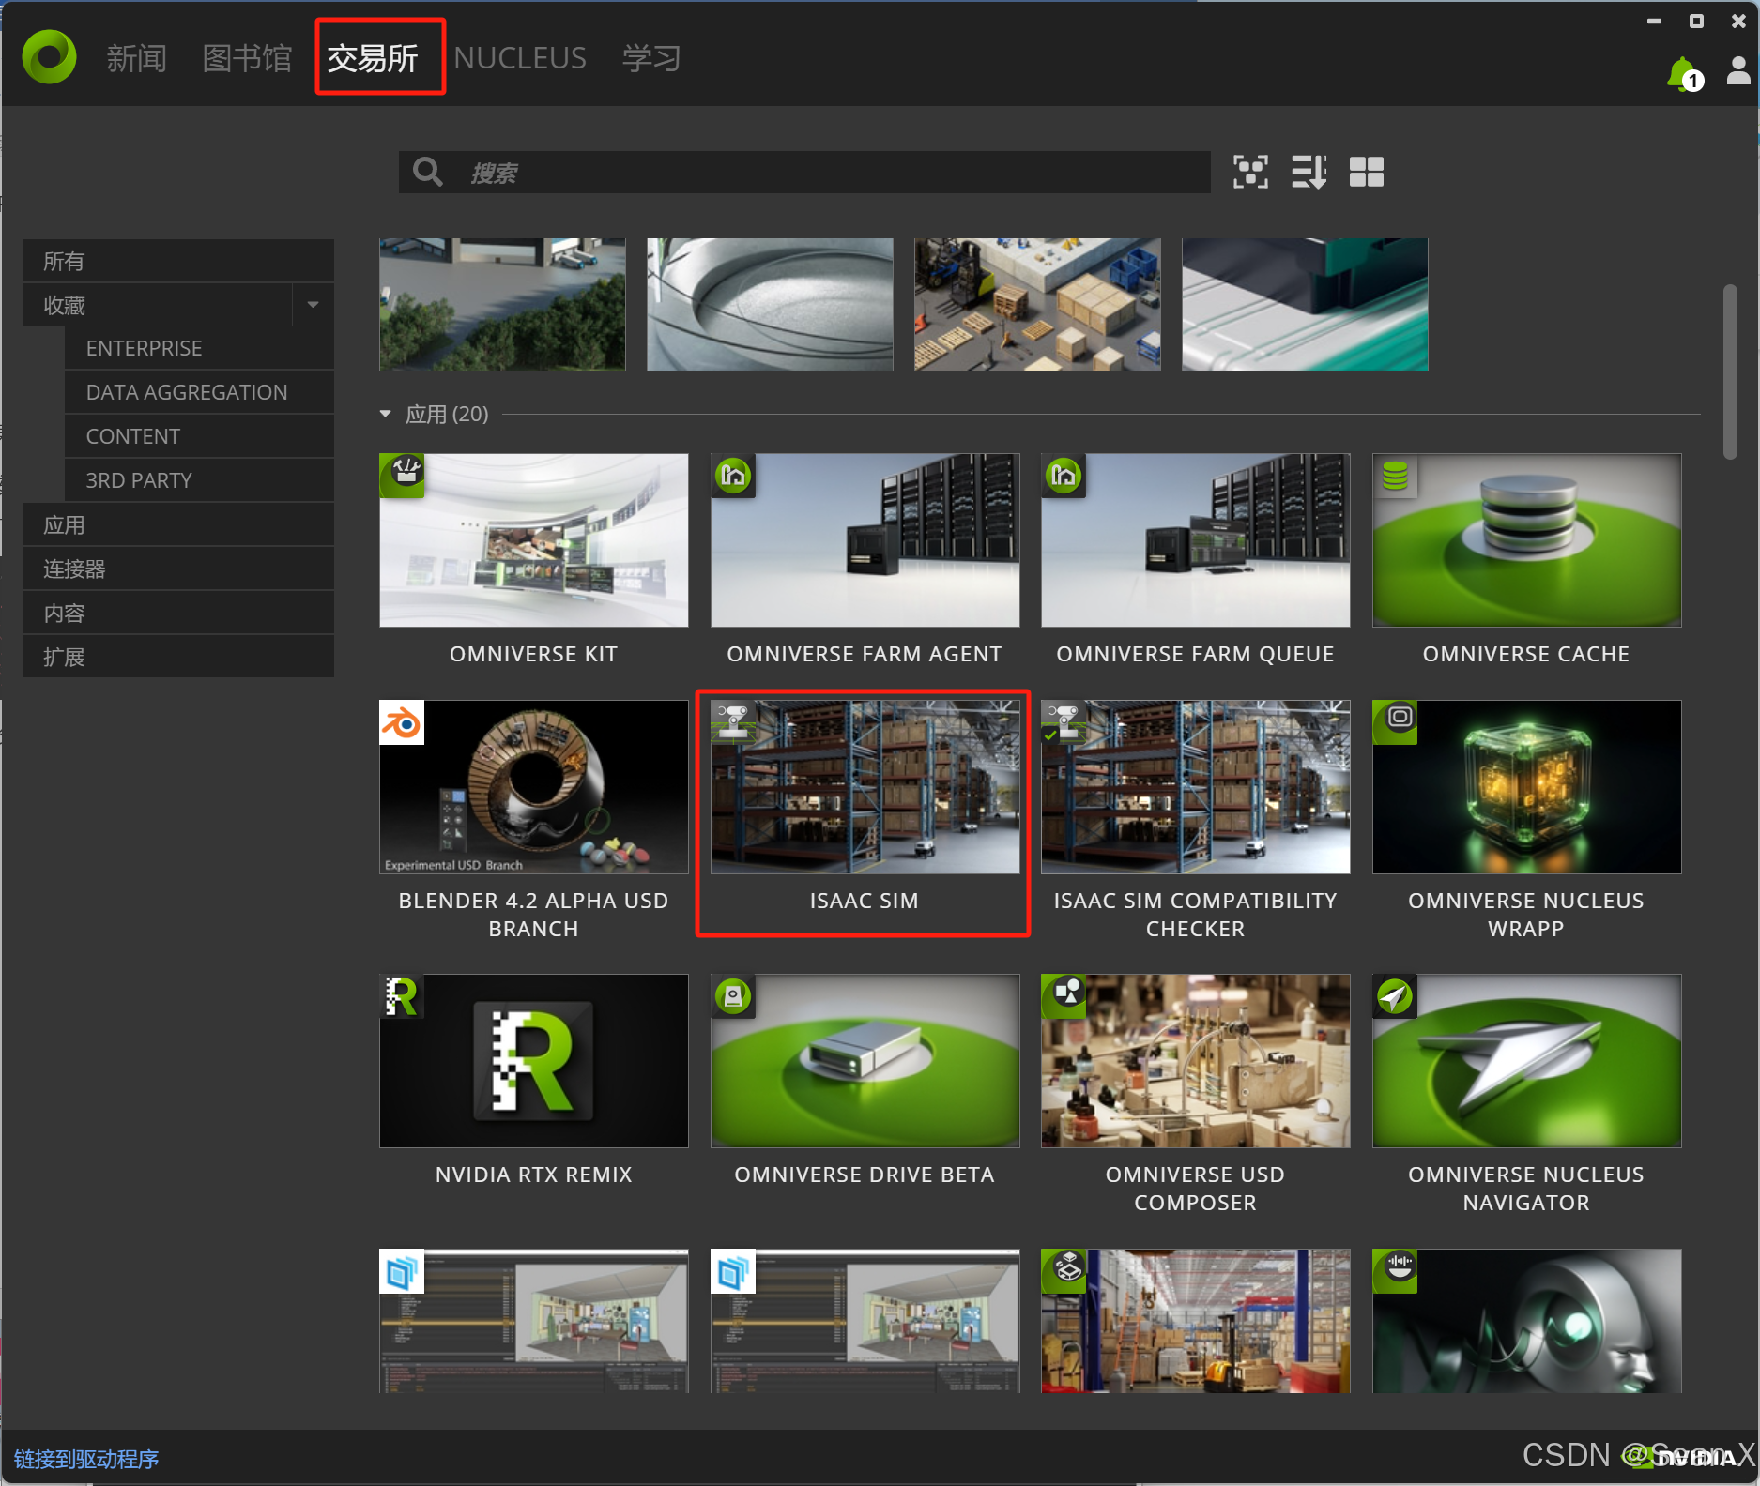Image resolution: width=1760 pixels, height=1486 pixels.
Task: Open the Omniverse Nucleus Wrapp thumbnail
Action: point(1527,787)
